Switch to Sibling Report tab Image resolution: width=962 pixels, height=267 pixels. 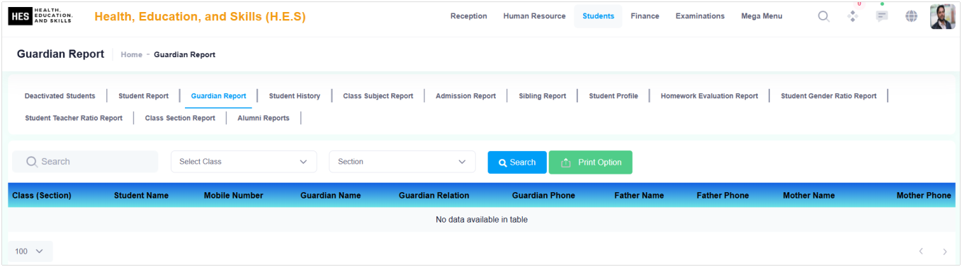click(x=543, y=96)
